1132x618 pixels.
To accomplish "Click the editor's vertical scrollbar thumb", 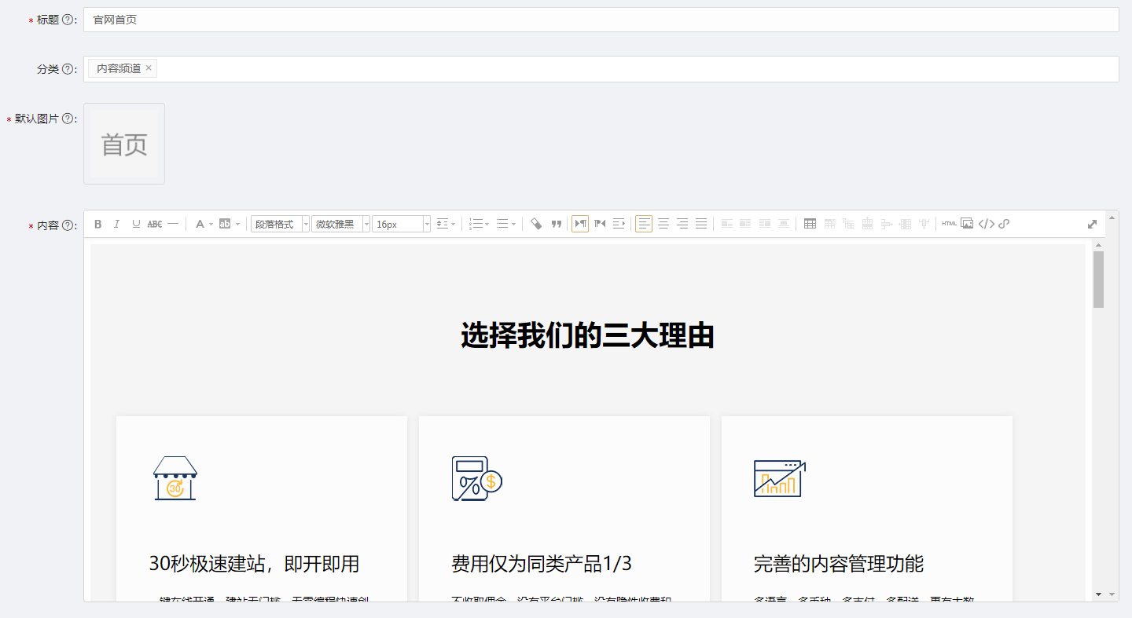I will [1099, 280].
